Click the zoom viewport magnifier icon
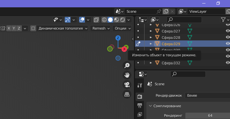Image resolution: width=230 pixels, height=119 pixels. (x=127, y=66)
